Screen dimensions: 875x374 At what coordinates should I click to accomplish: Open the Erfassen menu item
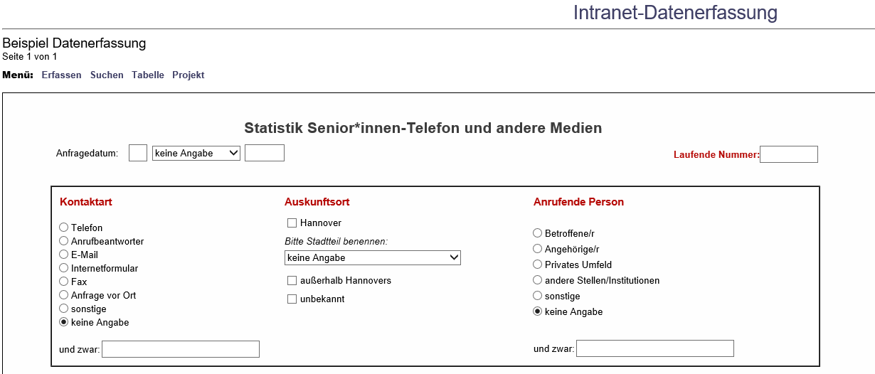pyautogui.click(x=61, y=75)
